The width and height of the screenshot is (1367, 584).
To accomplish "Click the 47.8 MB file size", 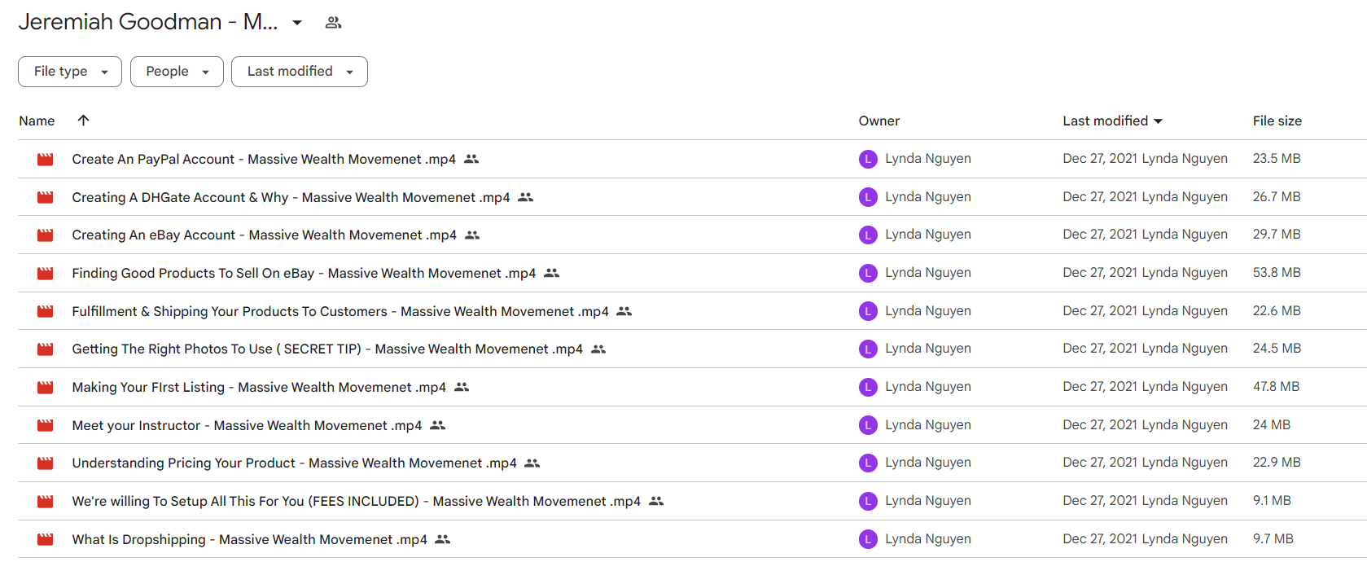I will point(1276,387).
